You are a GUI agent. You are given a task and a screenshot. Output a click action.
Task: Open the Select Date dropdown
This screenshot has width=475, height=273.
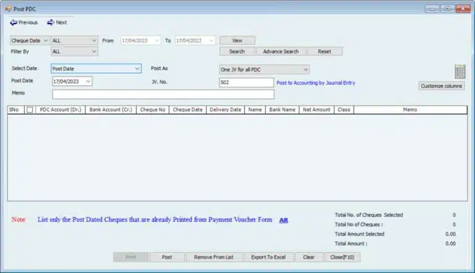[x=96, y=69]
